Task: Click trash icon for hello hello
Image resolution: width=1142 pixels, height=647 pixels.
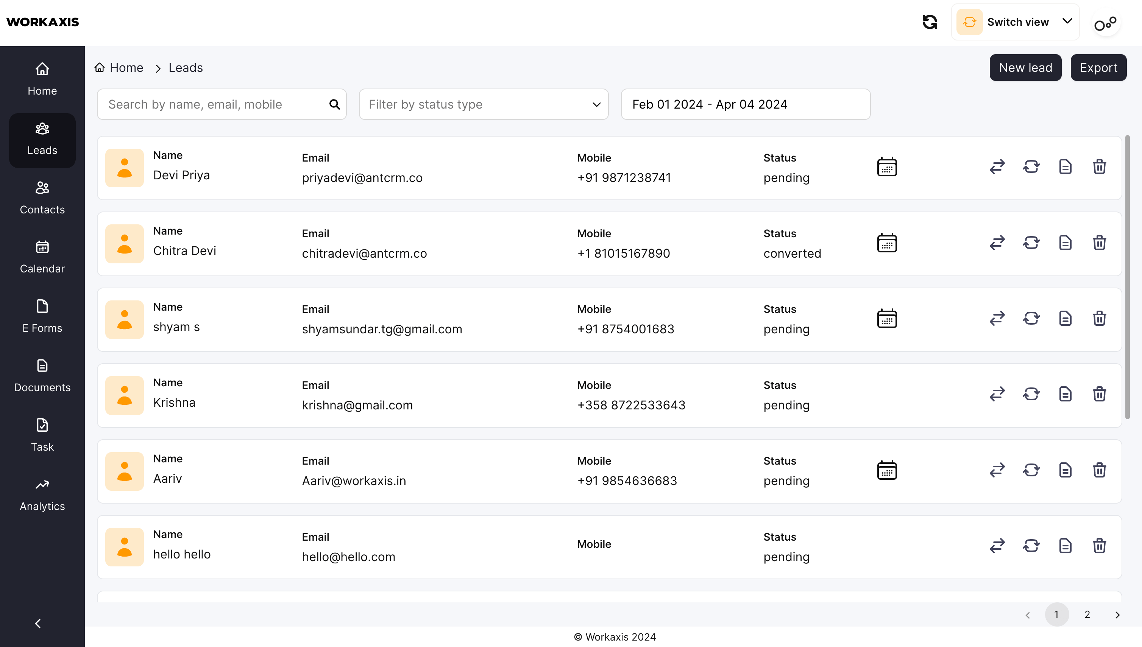Action: pyautogui.click(x=1099, y=546)
